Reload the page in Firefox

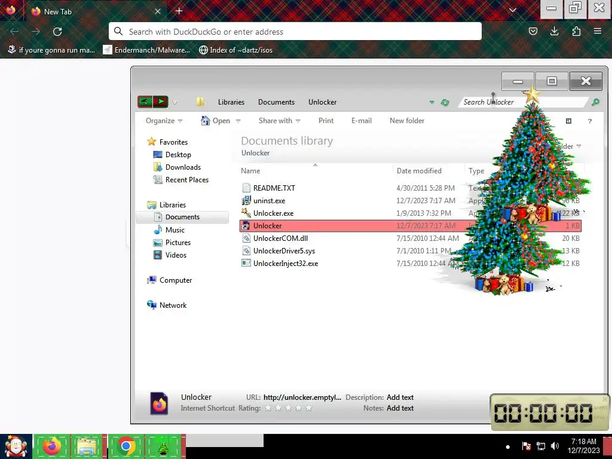[57, 32]
